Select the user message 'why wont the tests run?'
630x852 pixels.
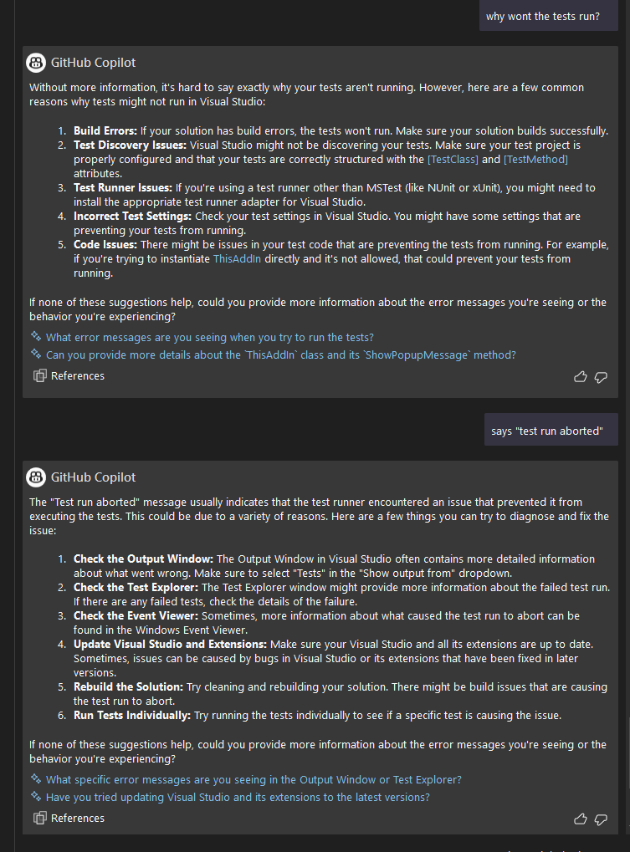[548, 16]
